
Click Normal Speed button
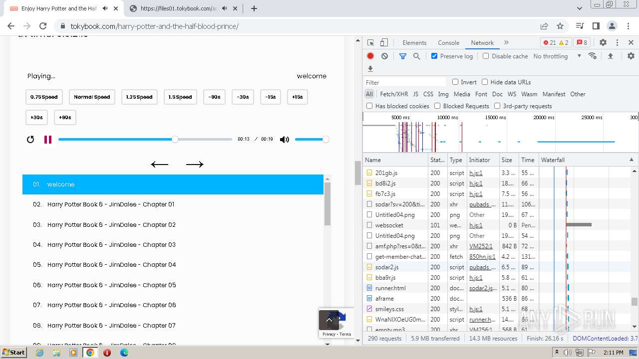[92, 97]
